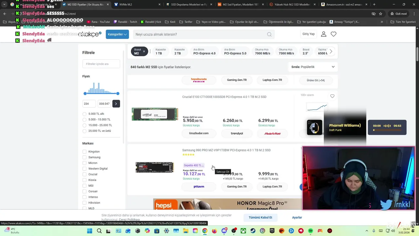
Task: Accept cookies with Tümünü Kabul Et
Action: [x=261, y=218]
